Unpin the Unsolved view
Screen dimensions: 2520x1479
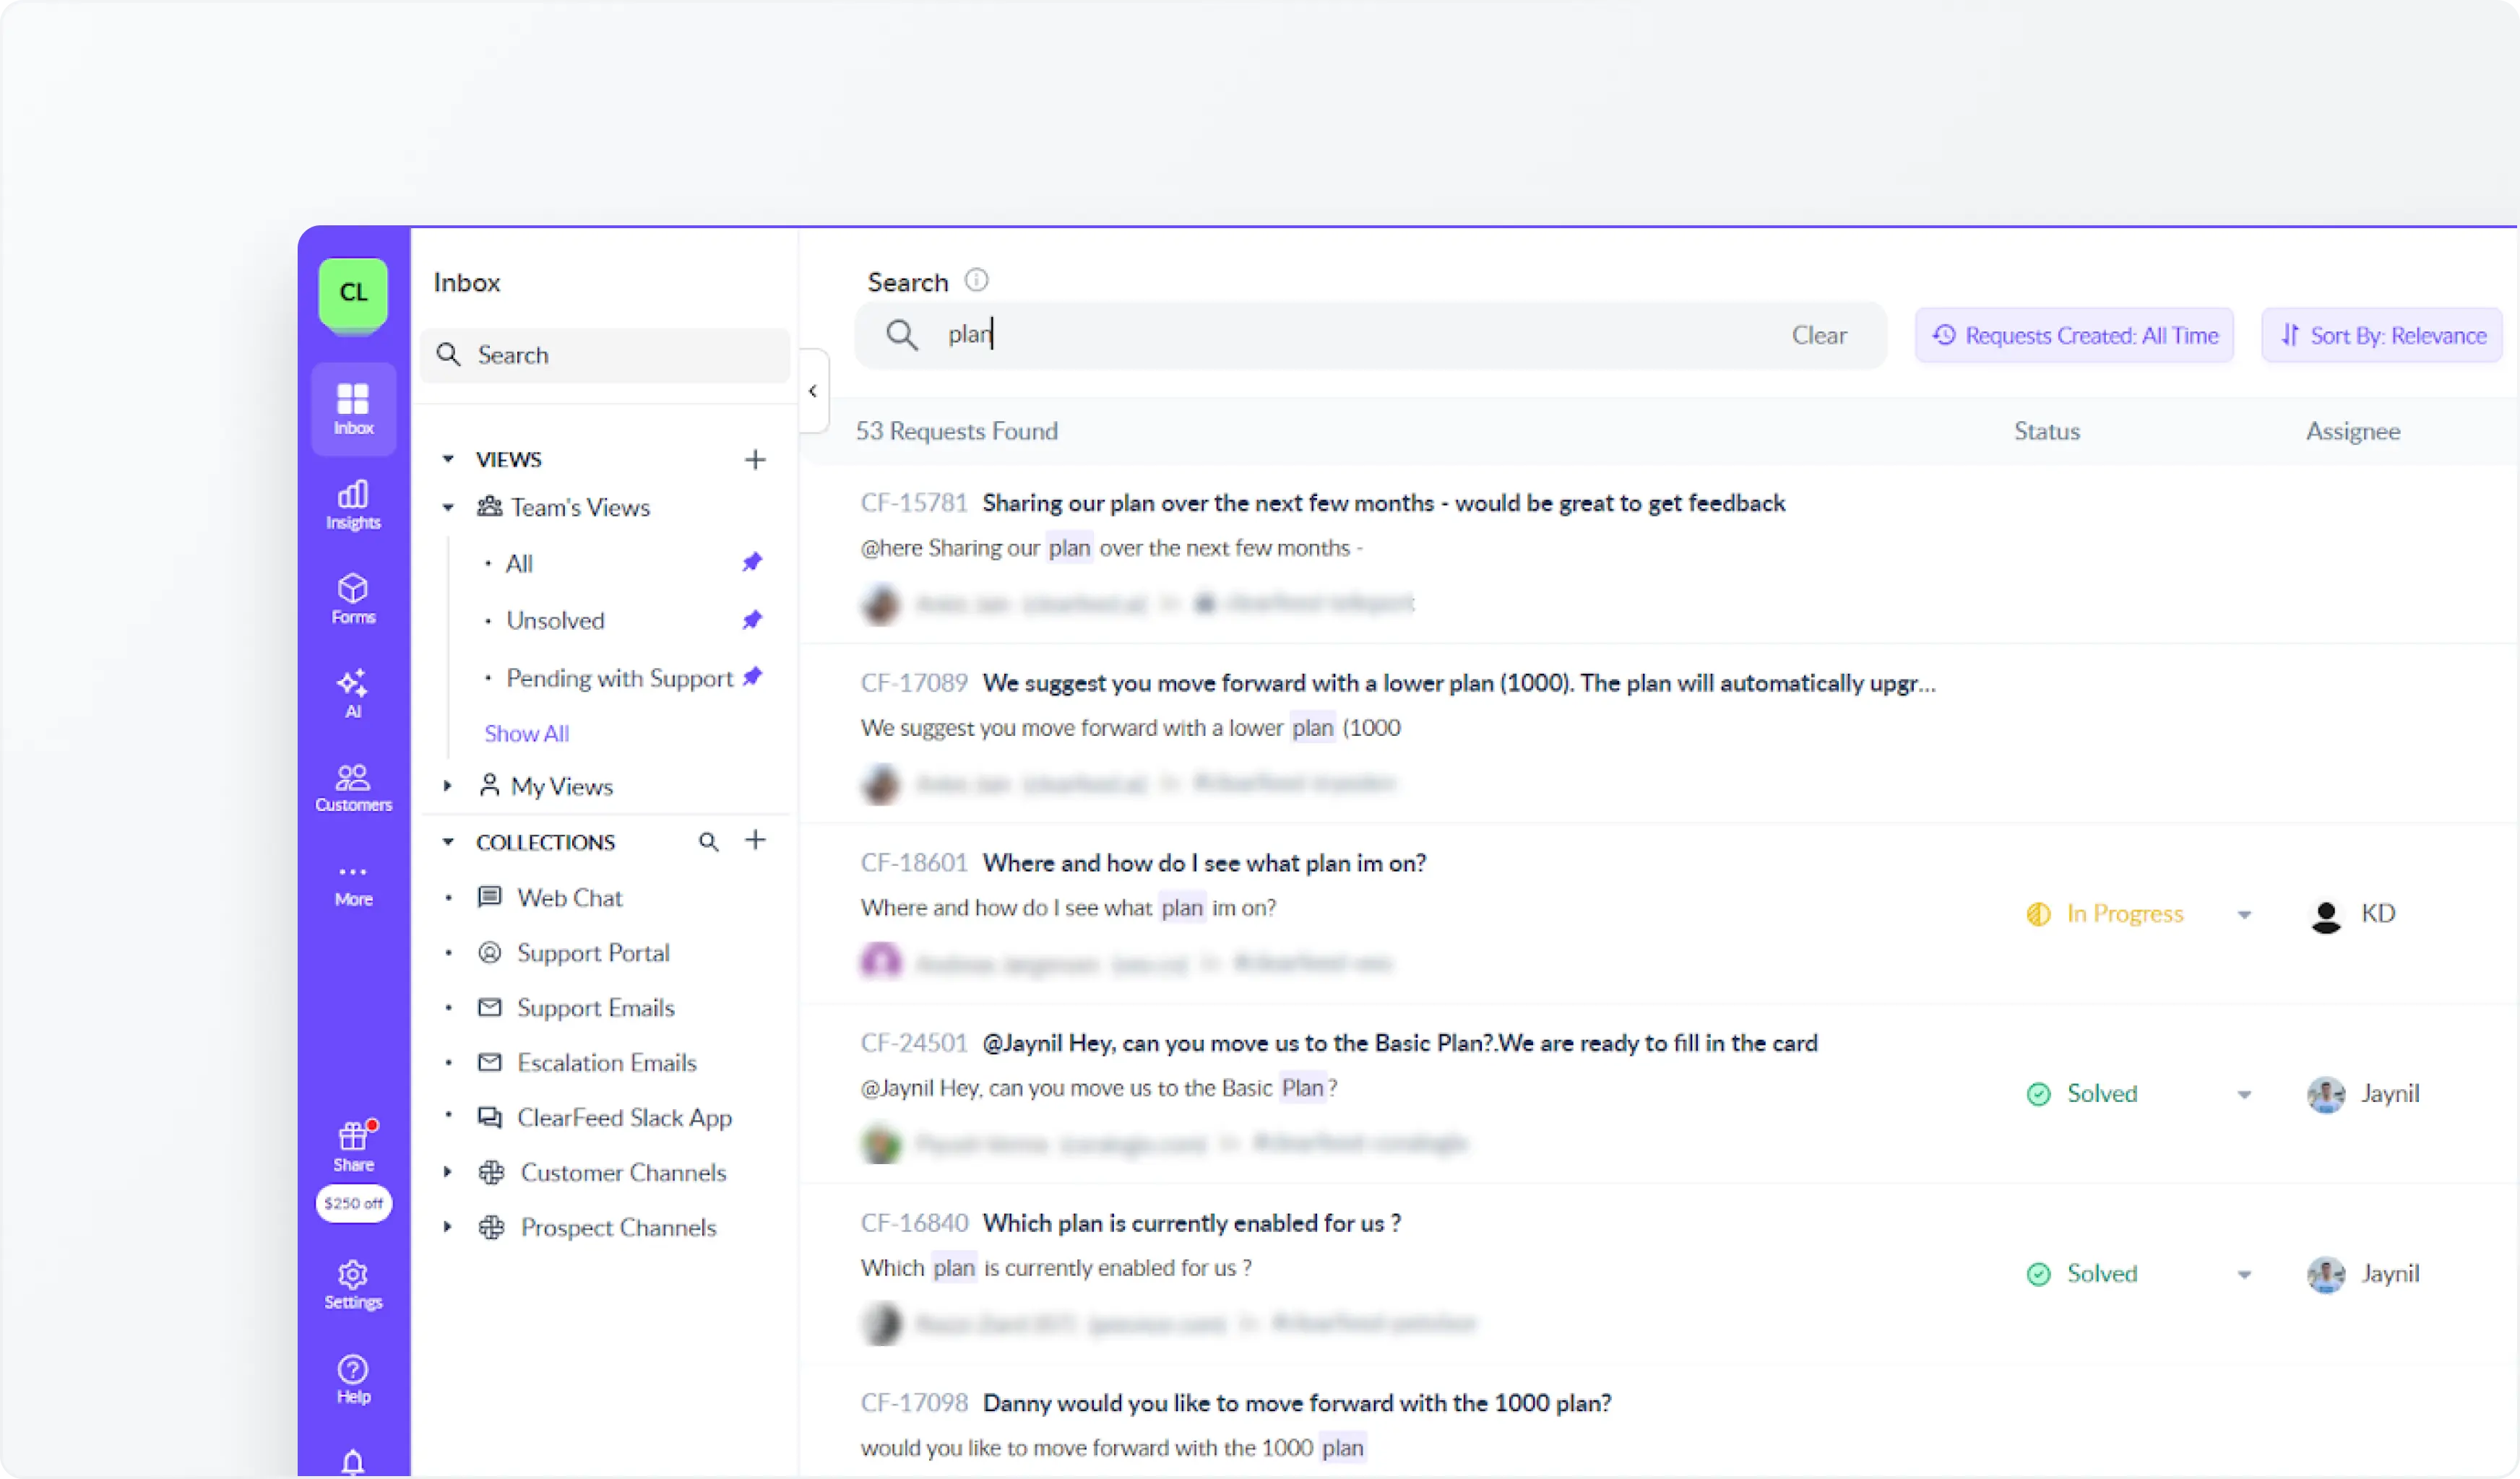(752, 620)
